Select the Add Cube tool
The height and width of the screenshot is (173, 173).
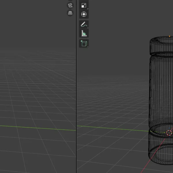pos(84,43)
